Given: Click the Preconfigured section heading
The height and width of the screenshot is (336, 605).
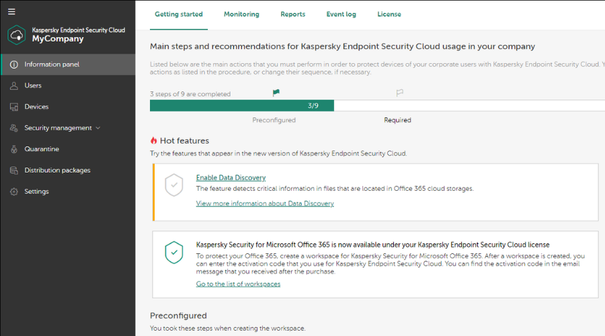Looking at the screenshot, I should (x=178, y=316).
